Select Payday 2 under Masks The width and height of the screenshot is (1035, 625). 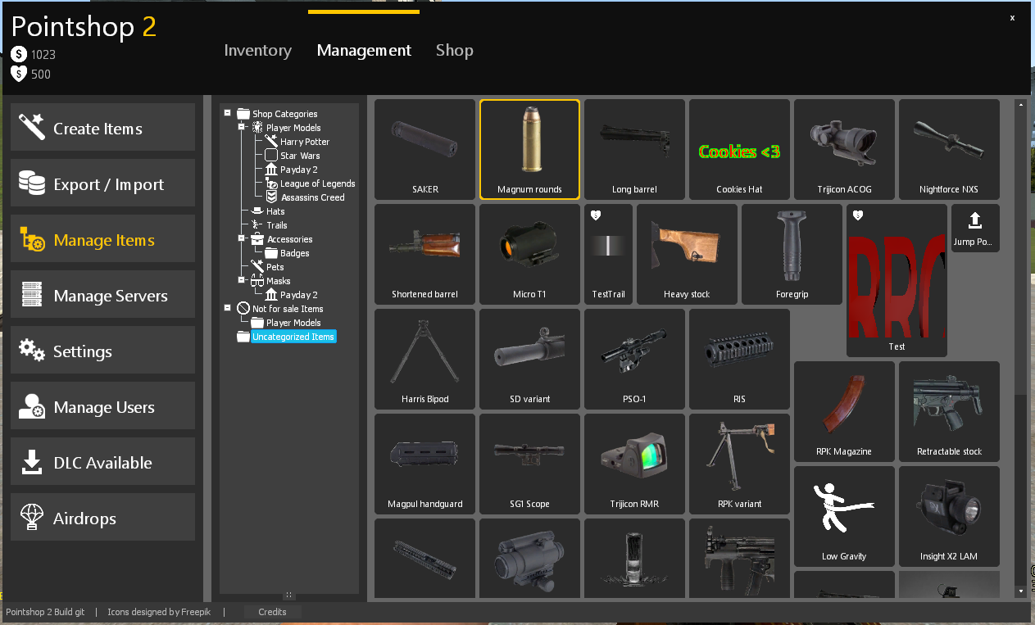click(299, 295)
